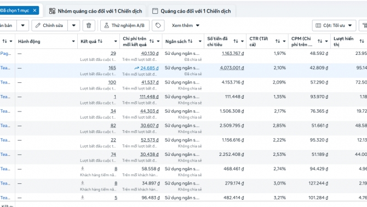Select the 30.438 đ cost value
The height and width of the screenshot is (207, 367).
(150, 154)
